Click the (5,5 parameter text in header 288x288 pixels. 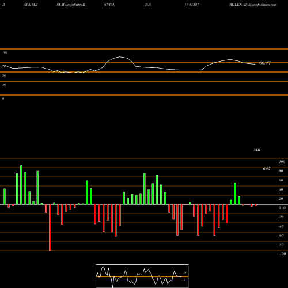click(148, 5)
